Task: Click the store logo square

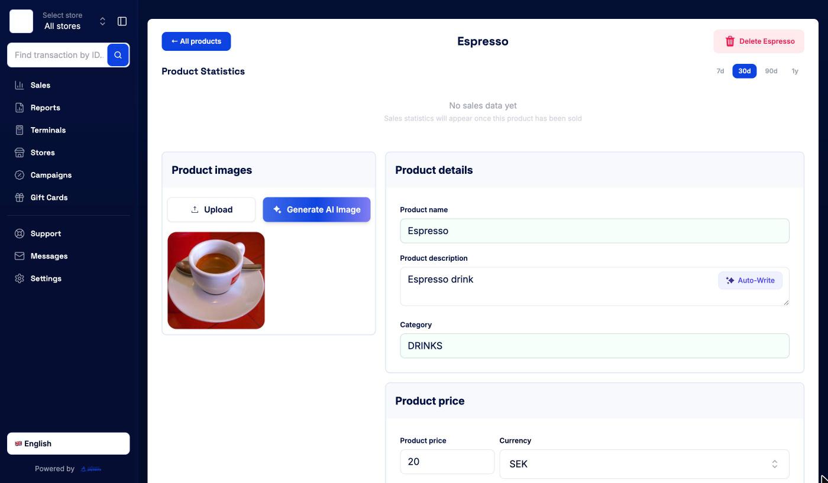Action: 21,21
